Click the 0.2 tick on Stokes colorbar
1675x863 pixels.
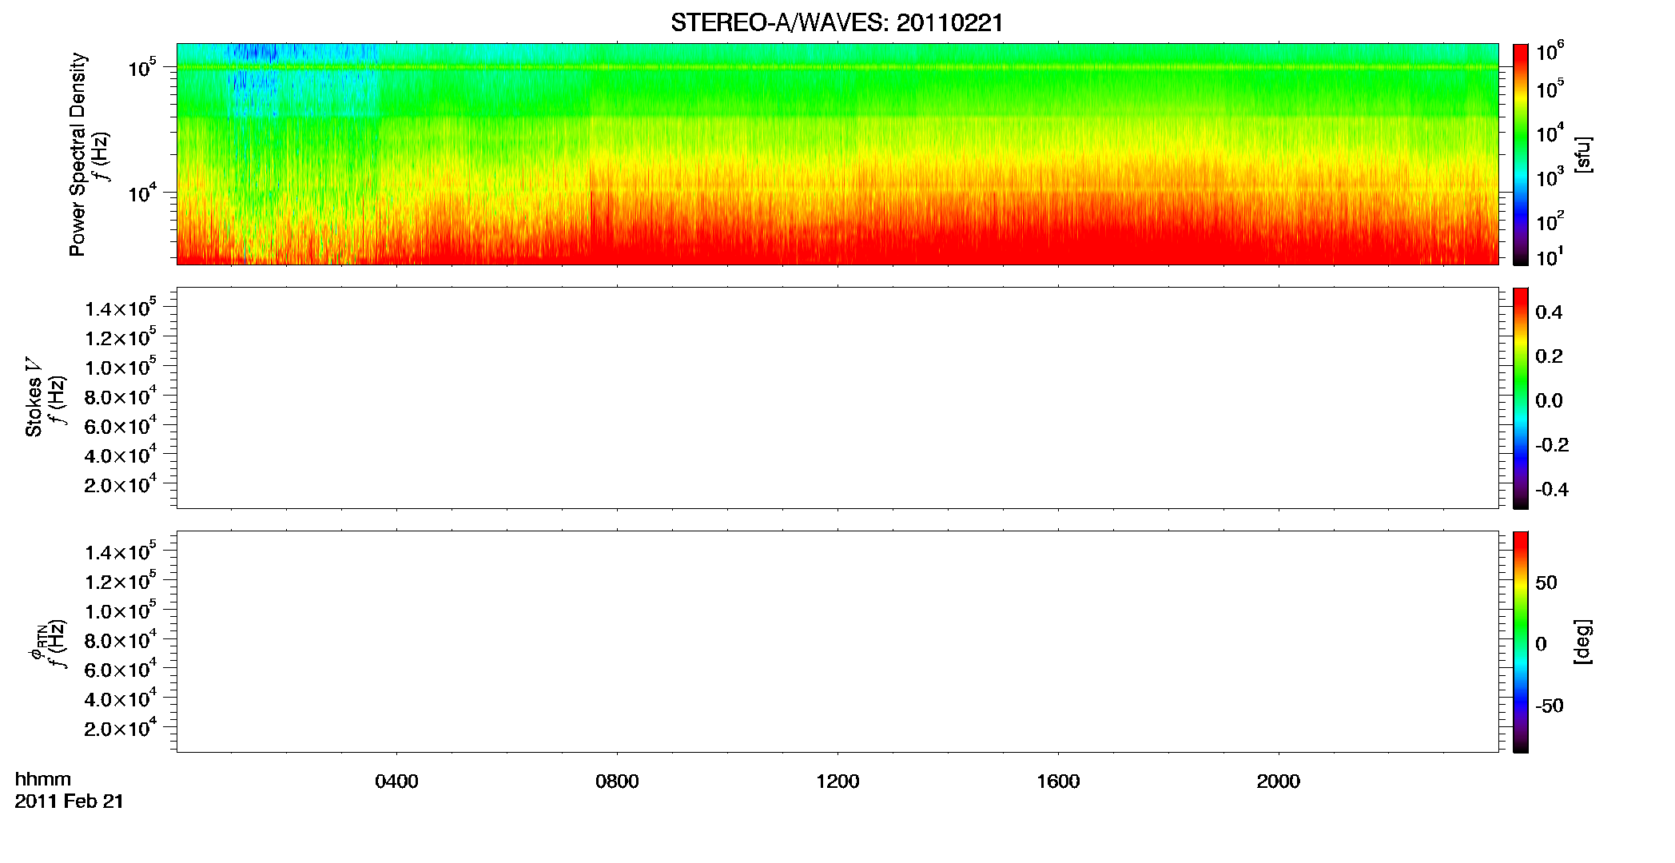1549,356
